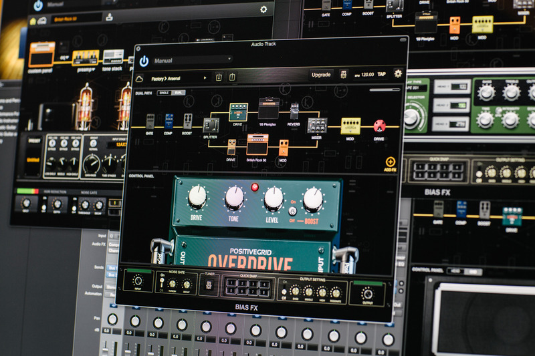This screenshot has width=535, height=356.
Task: Select the orange MOD pedal on lower path
Action: point(283,148)
